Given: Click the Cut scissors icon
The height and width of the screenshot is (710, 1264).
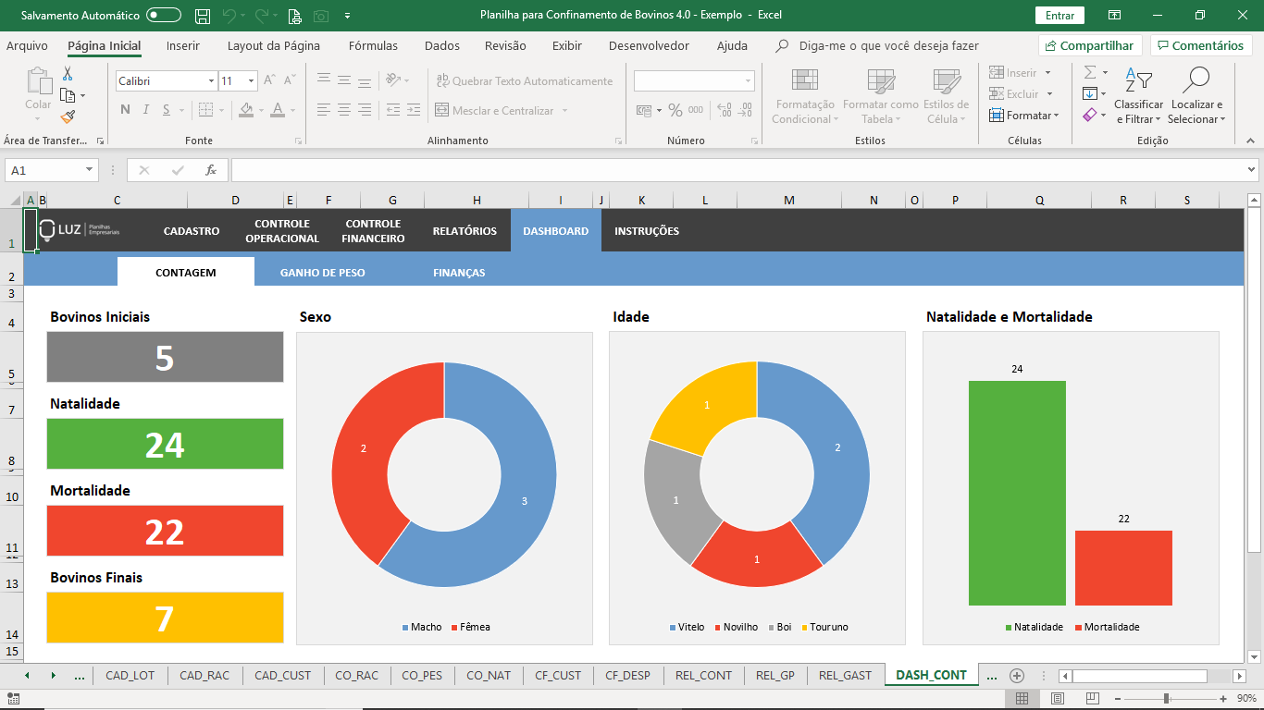Looking at the screenshot, I should (x=68, y=74).
